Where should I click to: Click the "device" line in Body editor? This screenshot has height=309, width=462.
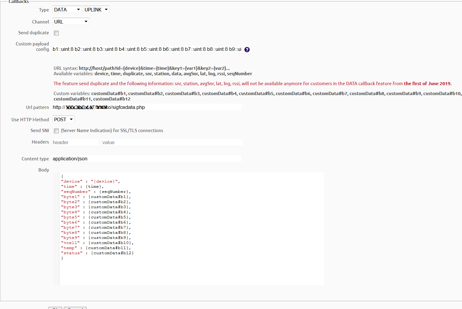click(x=90, y=181)
